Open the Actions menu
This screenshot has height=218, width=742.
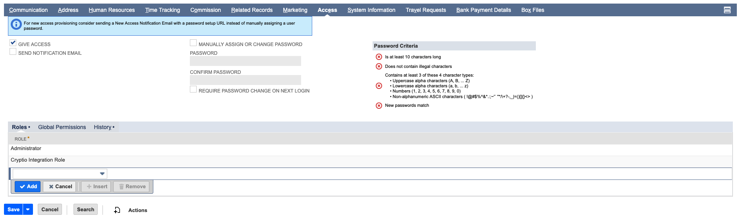coord(137,210)
